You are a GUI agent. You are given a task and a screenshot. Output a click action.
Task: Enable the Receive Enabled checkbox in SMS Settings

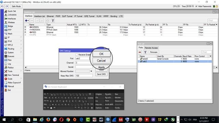pyautogui.click(x=76, y=55)
